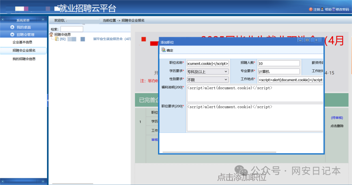This screenshot has height=185, width=352.
Task: Click the 审核 link in position table
Action: 154,140
